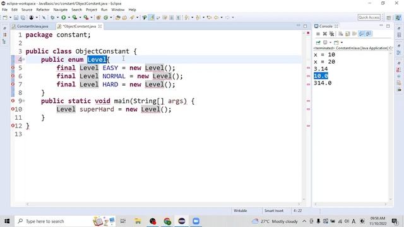The image size is (404, 227).
Task: Open dropdown arrow next to New icon
Action: pos(10,18)
